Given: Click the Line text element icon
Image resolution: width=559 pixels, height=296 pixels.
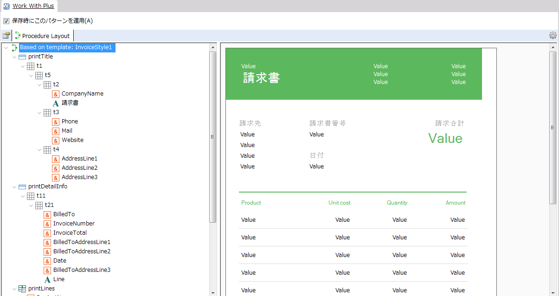Looking at the screenshot, I should coord(47,279).
